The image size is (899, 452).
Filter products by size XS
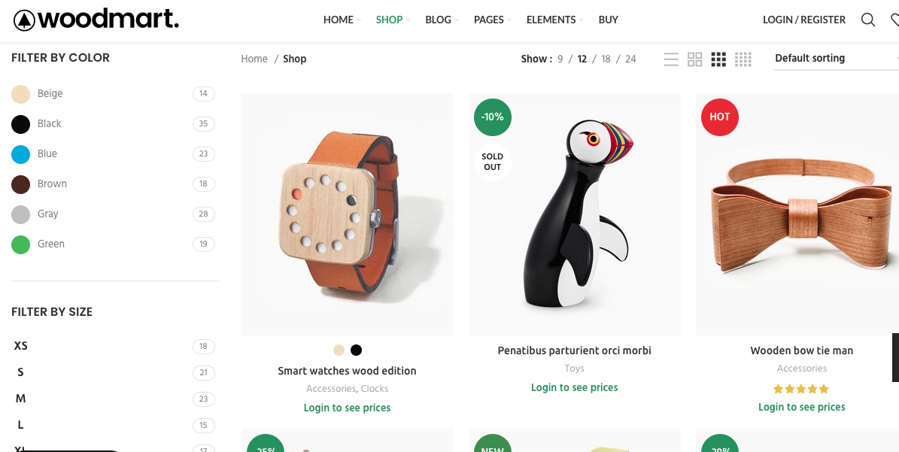click(x=20, y=345)
